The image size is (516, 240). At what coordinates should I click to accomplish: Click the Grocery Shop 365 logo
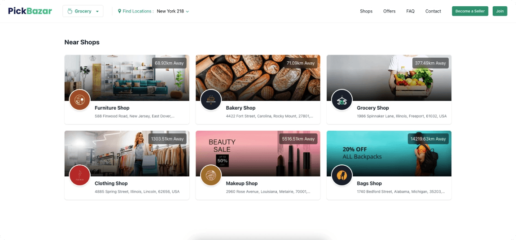(x=342, y=100)
